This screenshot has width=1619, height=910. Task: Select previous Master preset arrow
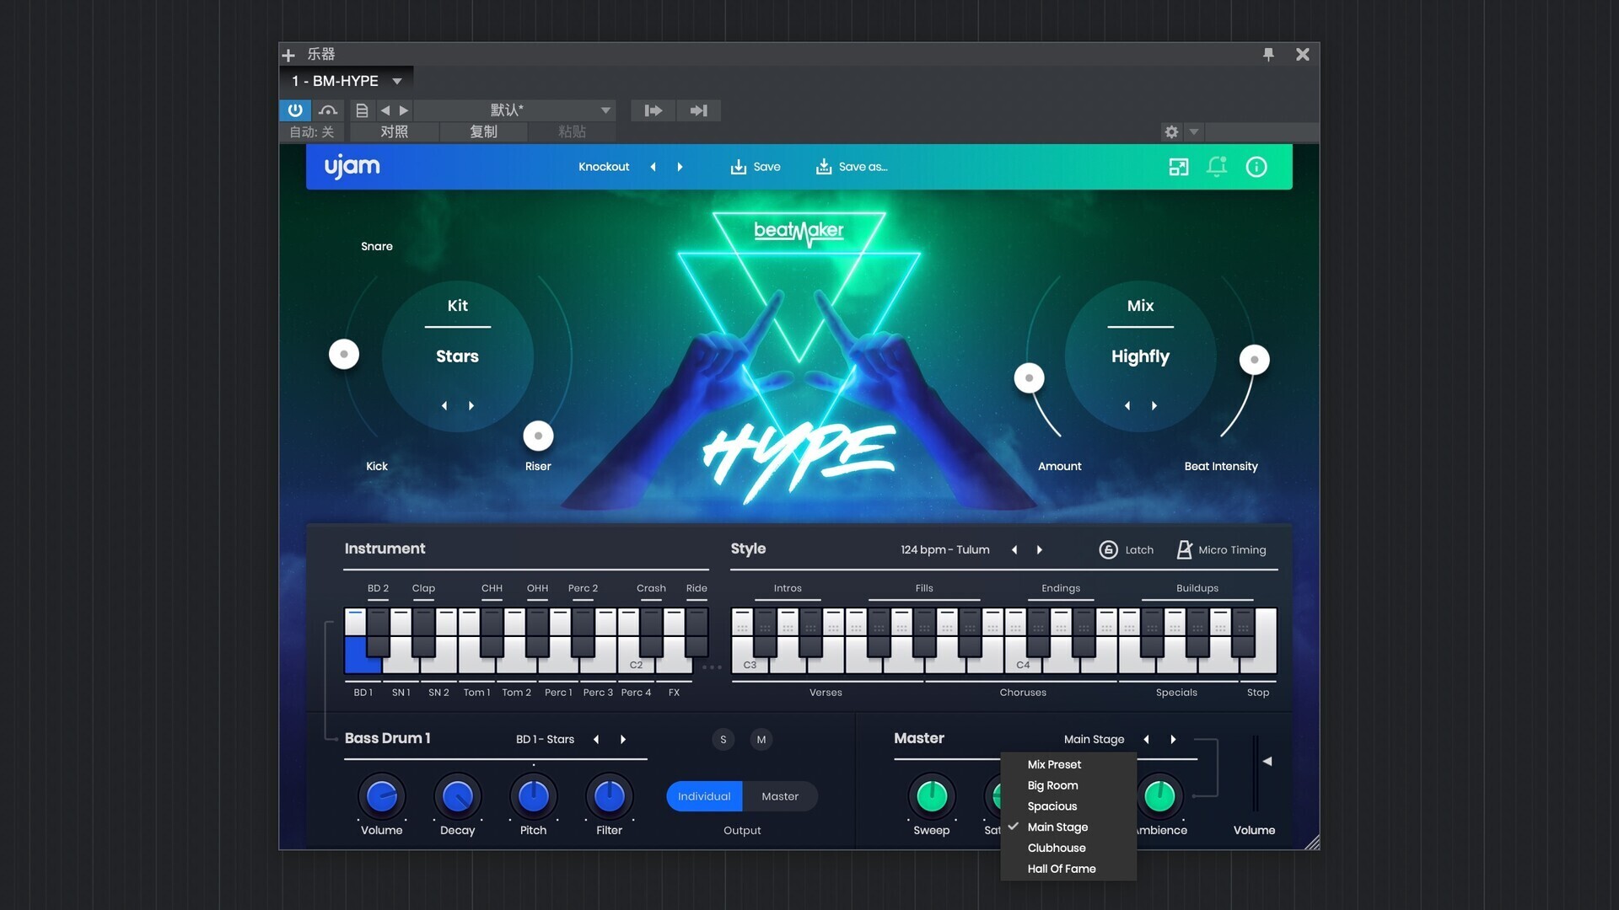[1146, 739]
